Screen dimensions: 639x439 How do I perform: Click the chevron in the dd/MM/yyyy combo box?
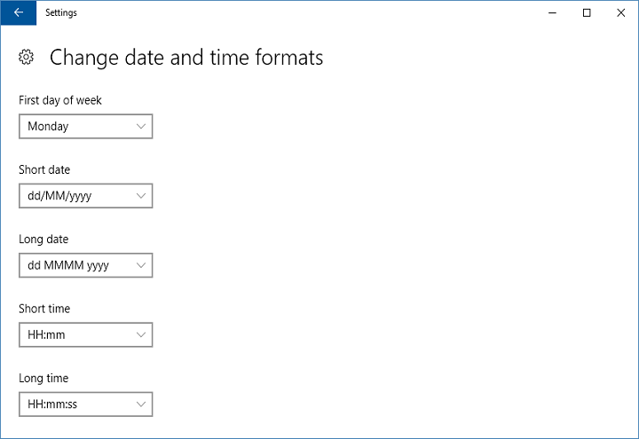pyautogui.click(x=141, y=196)
